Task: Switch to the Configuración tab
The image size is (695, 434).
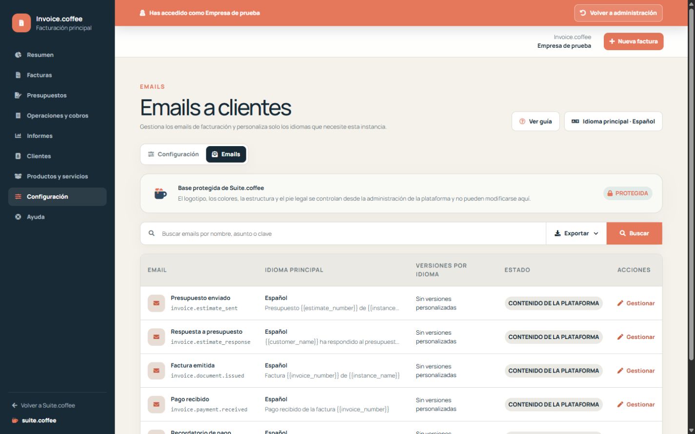Action: pyautogui.click(x=173, y=154)
